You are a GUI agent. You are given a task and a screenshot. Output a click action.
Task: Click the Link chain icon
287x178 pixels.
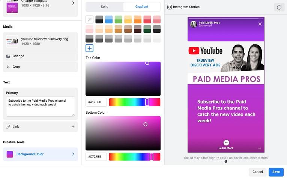click(8, 126)
